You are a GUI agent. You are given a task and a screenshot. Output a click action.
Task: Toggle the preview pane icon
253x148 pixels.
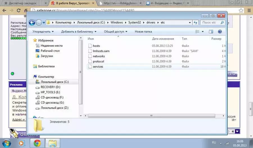pos(211,32)
